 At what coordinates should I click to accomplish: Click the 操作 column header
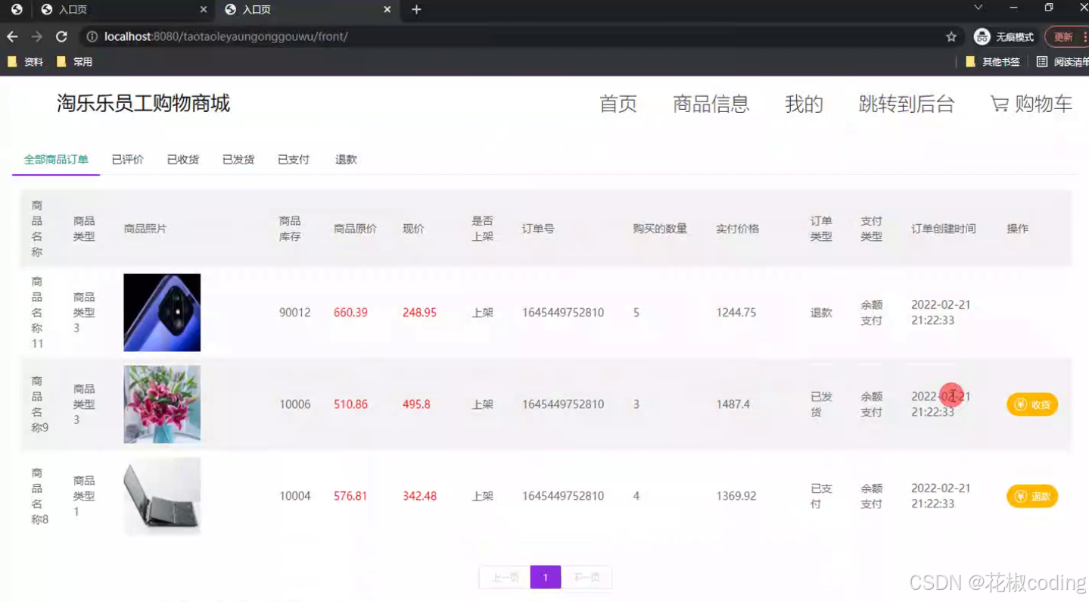pyautogui.click(x=1018, y=229)
